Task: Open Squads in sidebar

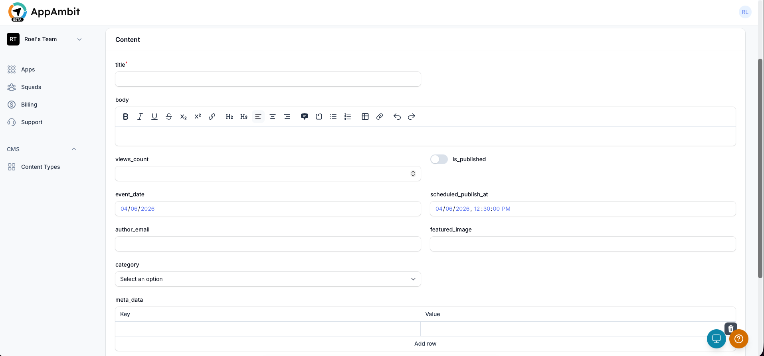Action: (x=31, y=87)
